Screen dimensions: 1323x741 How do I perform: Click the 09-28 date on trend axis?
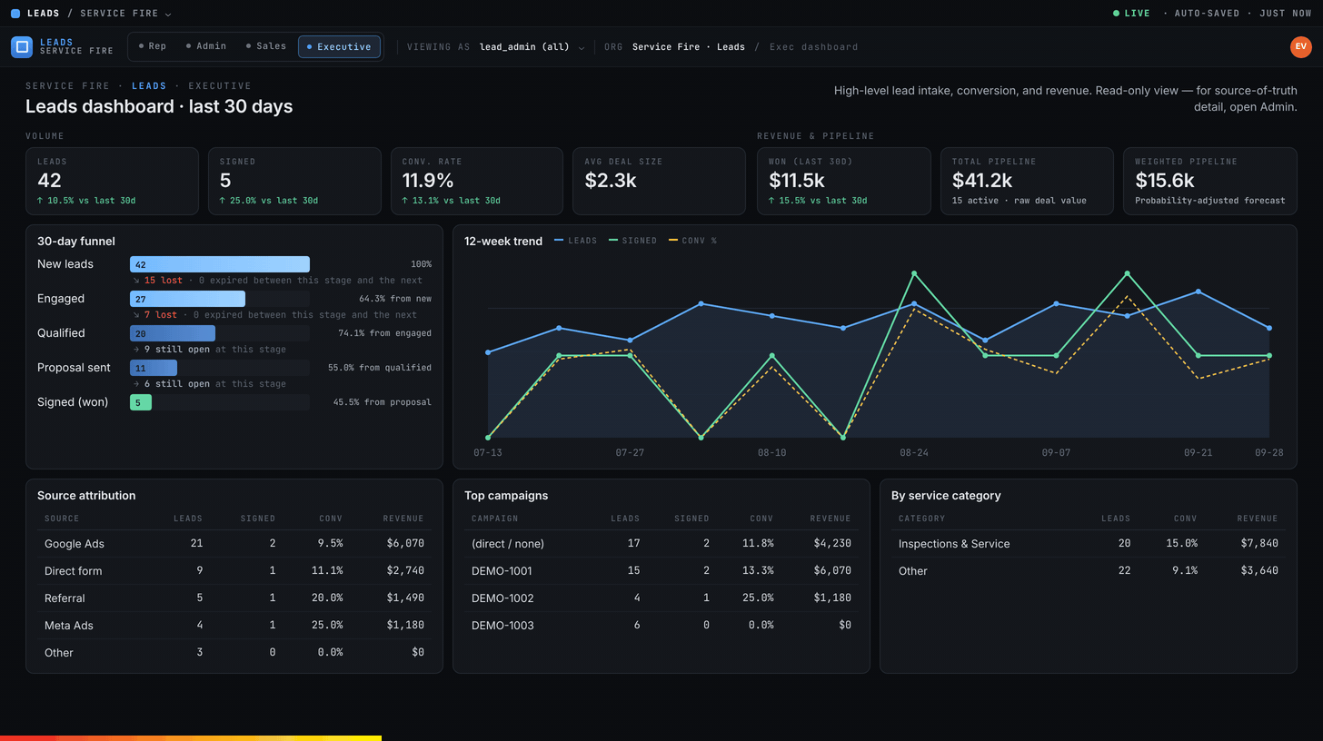click(x=1269, y=452)
